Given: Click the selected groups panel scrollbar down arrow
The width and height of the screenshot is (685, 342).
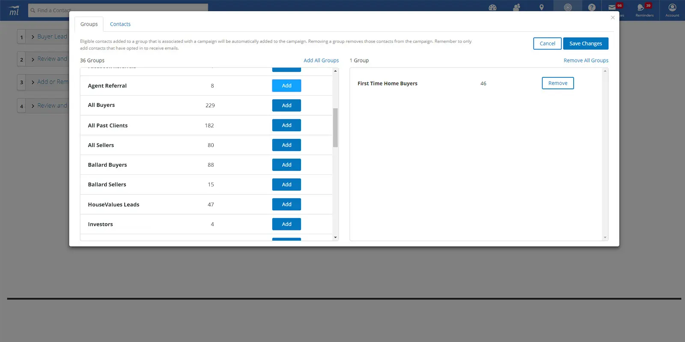Looking at the screenshot, I should (605, 237).
